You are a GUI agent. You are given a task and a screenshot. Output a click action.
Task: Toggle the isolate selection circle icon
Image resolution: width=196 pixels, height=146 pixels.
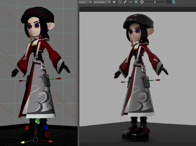tap(114, 2)
